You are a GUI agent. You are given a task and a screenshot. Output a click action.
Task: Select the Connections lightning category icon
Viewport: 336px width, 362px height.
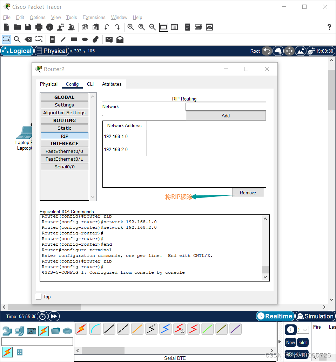point(43,331)
